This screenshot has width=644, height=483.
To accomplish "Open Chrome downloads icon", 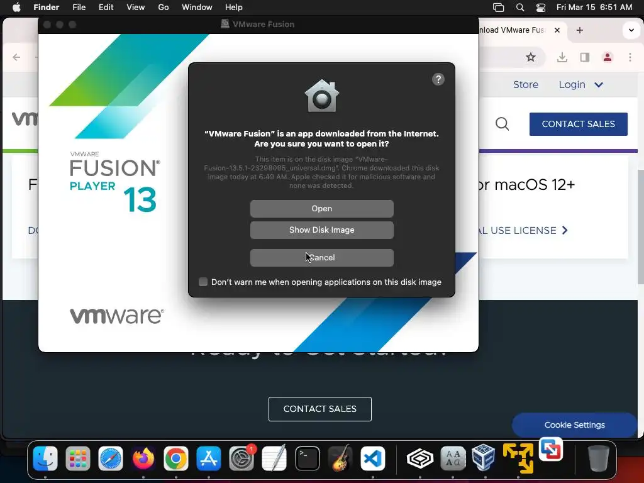I will 562,57.
